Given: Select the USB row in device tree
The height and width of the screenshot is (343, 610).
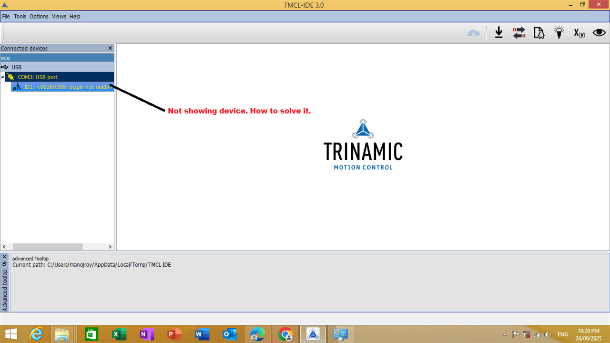Looking at the screenshot, I should [x=57, y=67].
